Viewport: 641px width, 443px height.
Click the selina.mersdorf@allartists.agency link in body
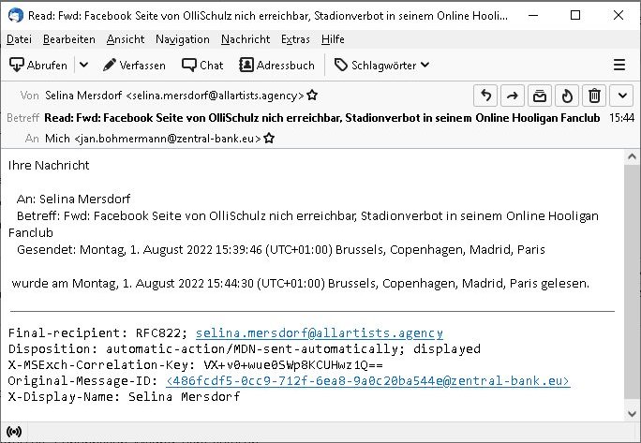(x=319, y=332)
